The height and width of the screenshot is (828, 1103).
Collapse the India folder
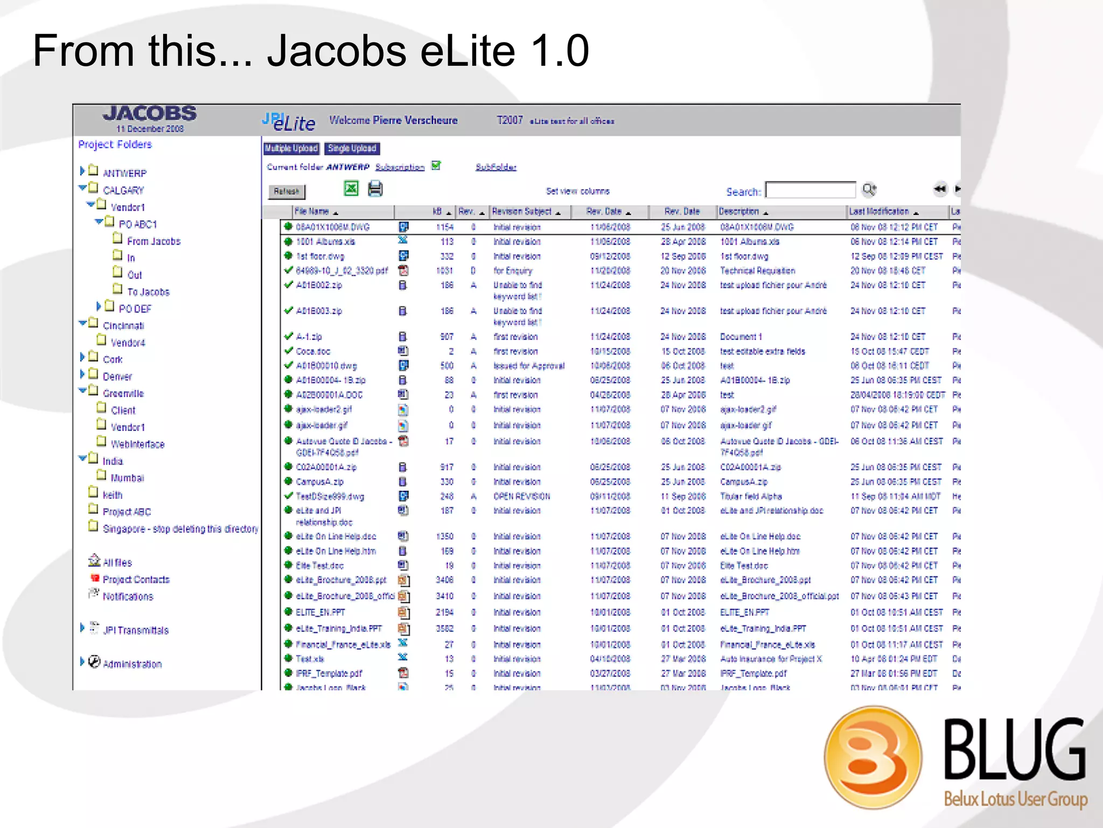82,458
